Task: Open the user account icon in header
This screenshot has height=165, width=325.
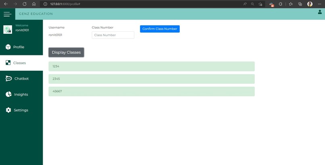Action: [320, 12]
